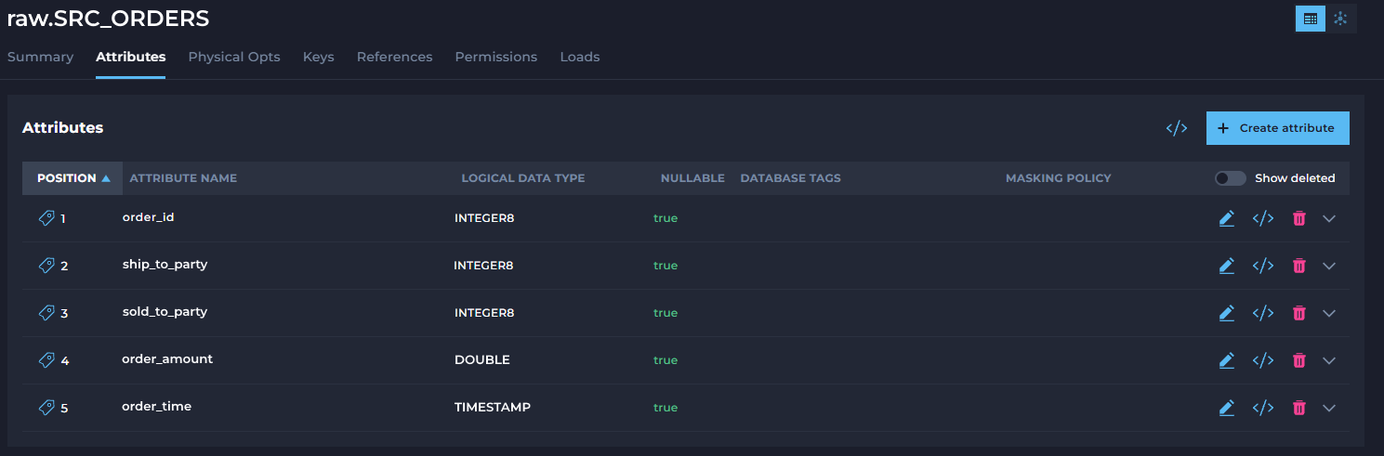The width and height of the screenshot is (1384, 456).
Task: Edit the sold_to_party attribute
Action: [1227, 313]
